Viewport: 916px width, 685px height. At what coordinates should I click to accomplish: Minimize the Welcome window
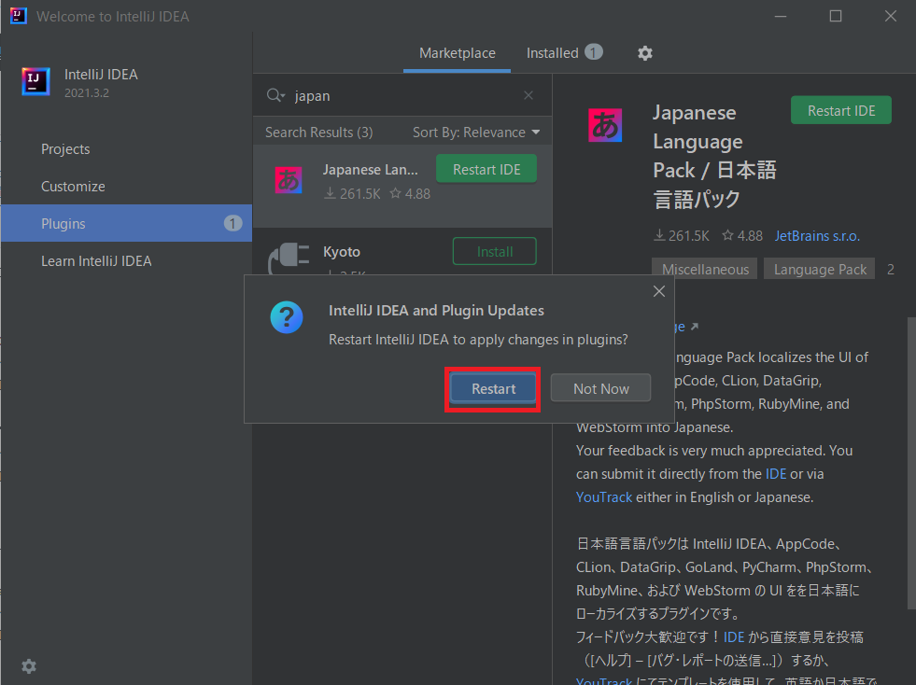[x=781, y=16]
